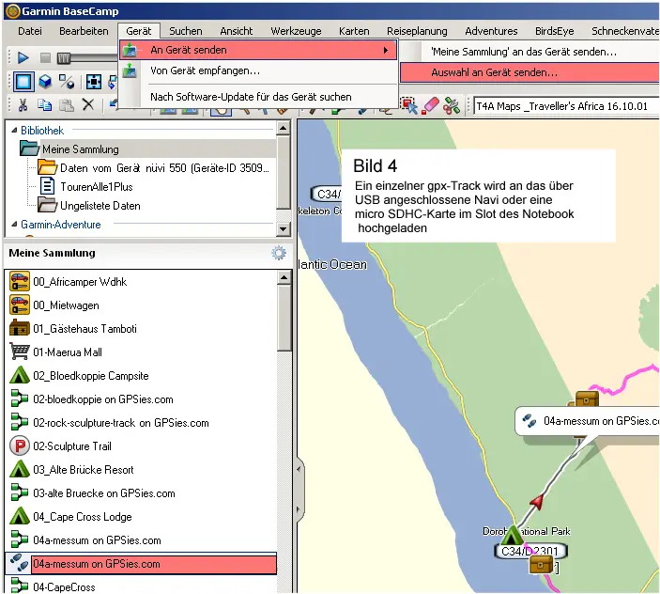
Task: Open the Suchen menu
Action: point(186,31)
